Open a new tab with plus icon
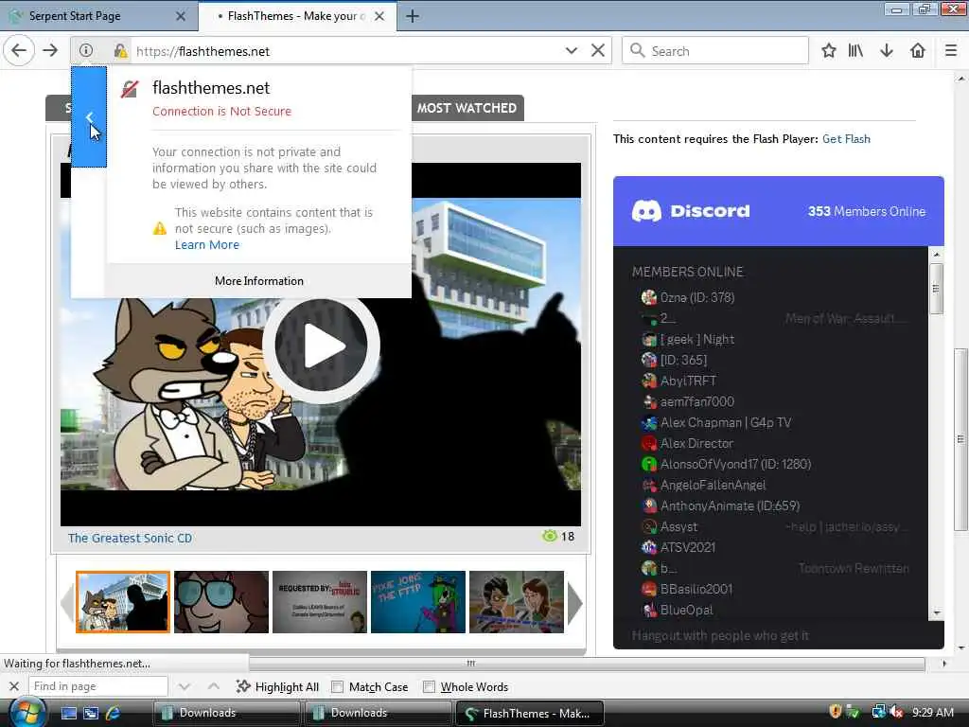Viewport: 969px width, 727px height. tap(413, 16)
